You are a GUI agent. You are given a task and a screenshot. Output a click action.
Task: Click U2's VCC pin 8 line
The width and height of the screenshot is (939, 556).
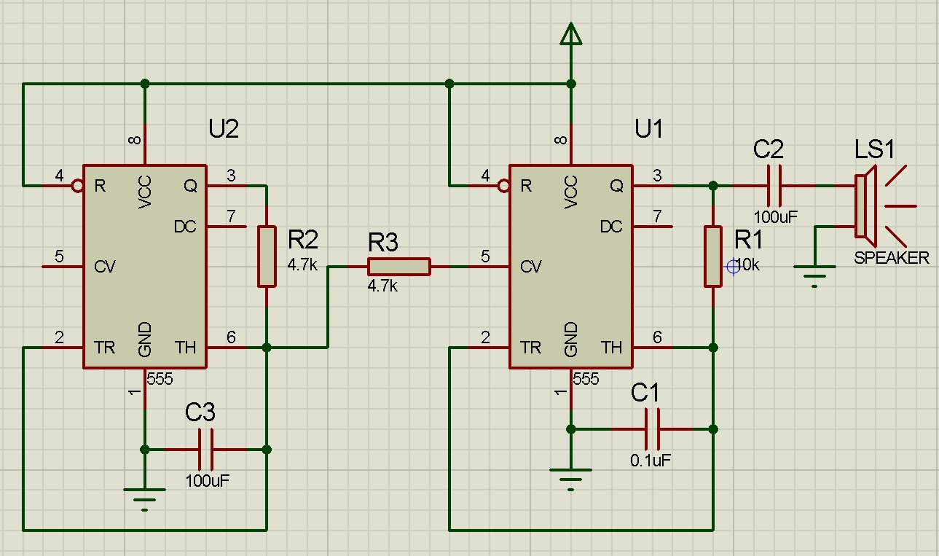(x=144, y=144)
